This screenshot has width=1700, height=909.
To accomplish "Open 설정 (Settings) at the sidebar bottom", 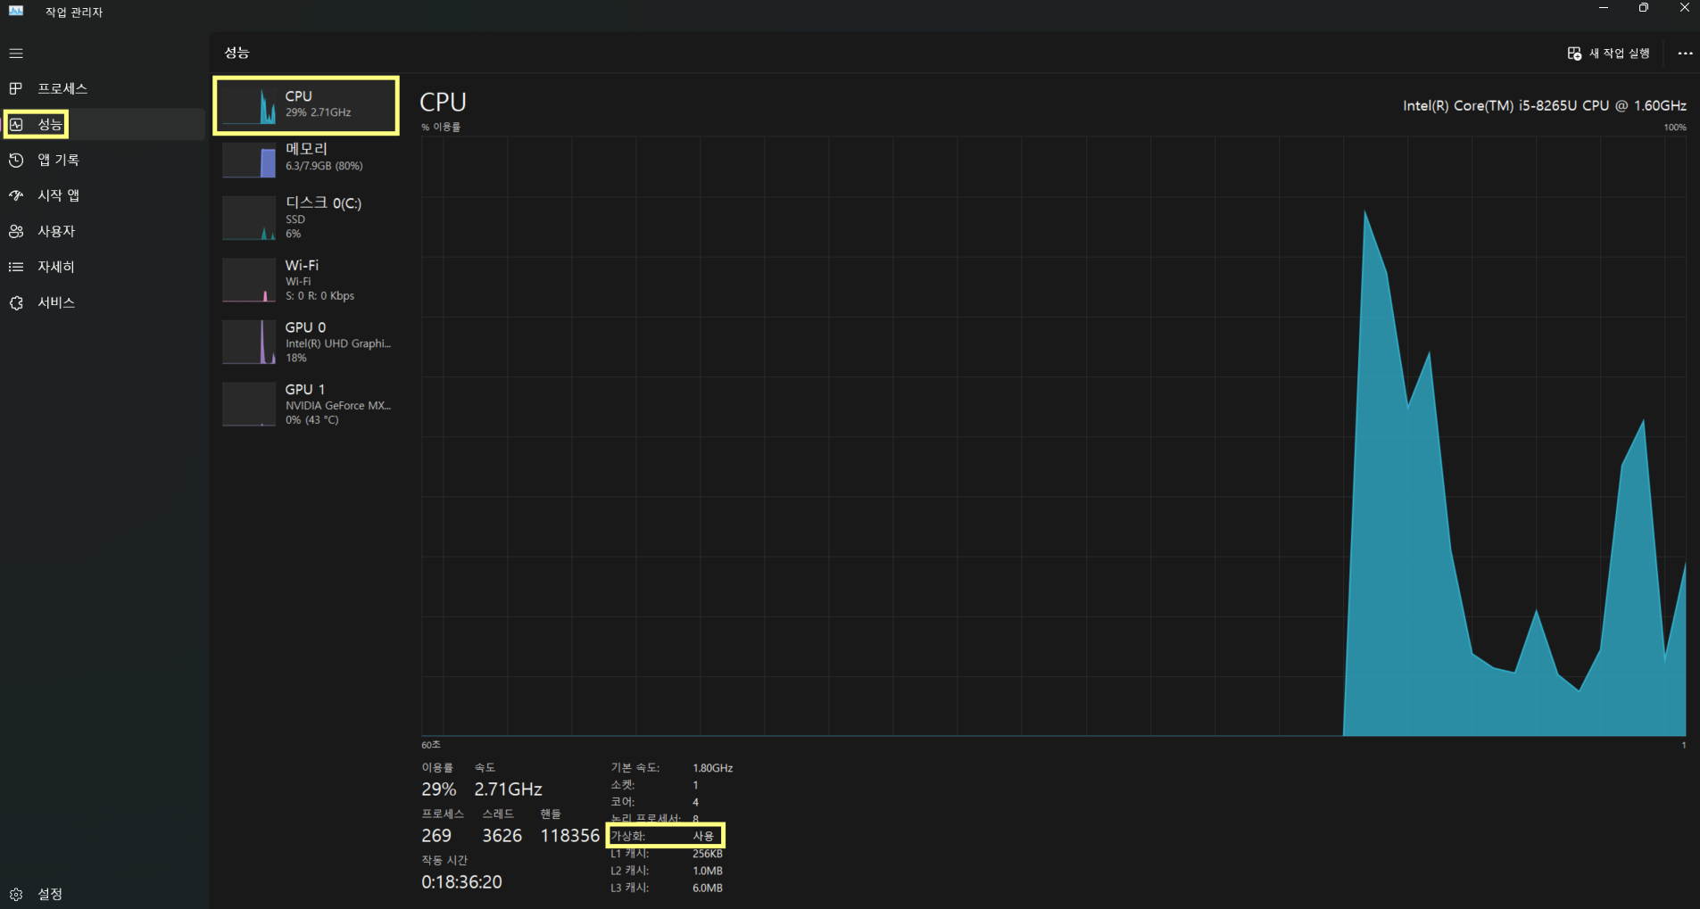I will coord(104,894).
